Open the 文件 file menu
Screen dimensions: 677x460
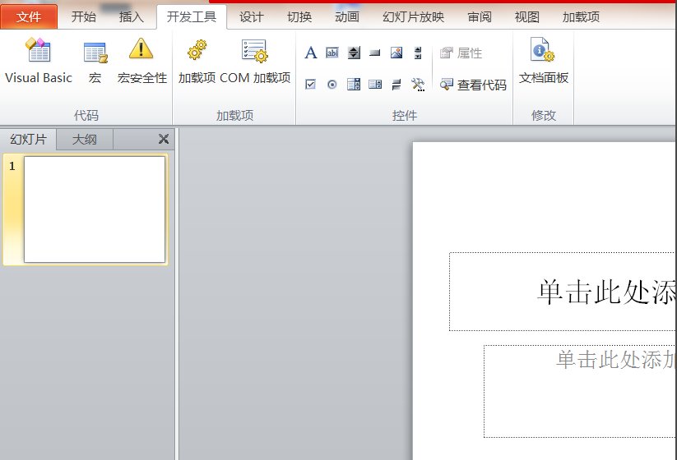tap(29, 16)
